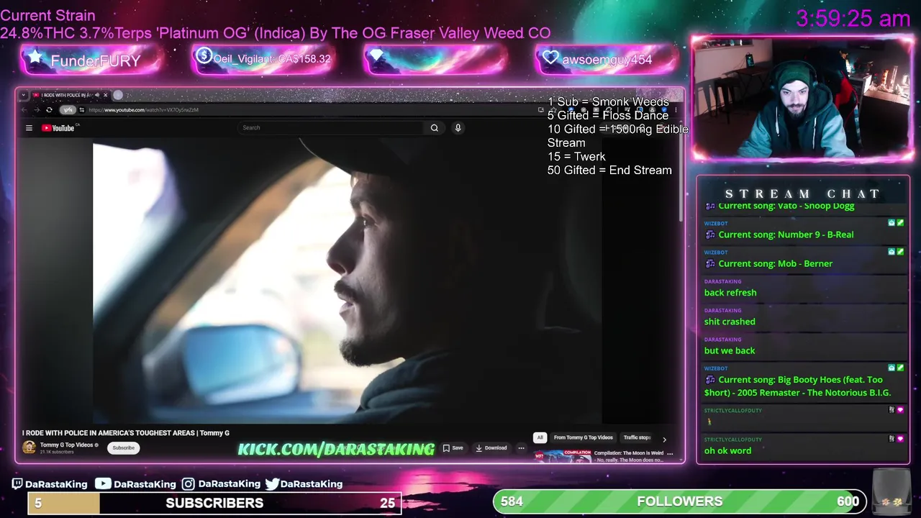The image size is (921, 518).
Task: Open Tommy G Top Videos channel avatar
Action: pos(29,447)
